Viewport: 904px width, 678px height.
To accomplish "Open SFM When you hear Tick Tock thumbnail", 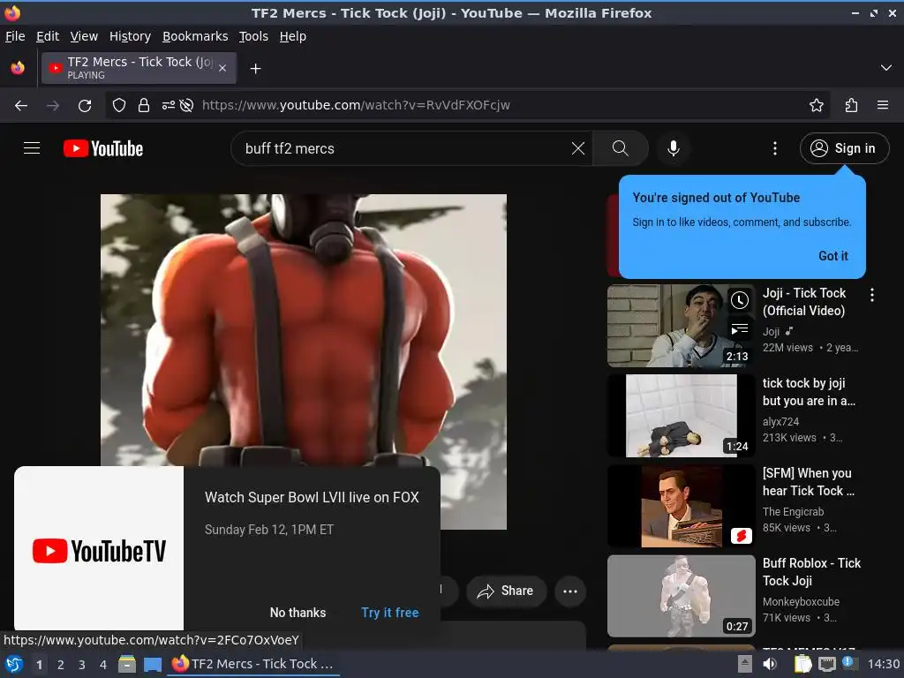I will [681, 506].
